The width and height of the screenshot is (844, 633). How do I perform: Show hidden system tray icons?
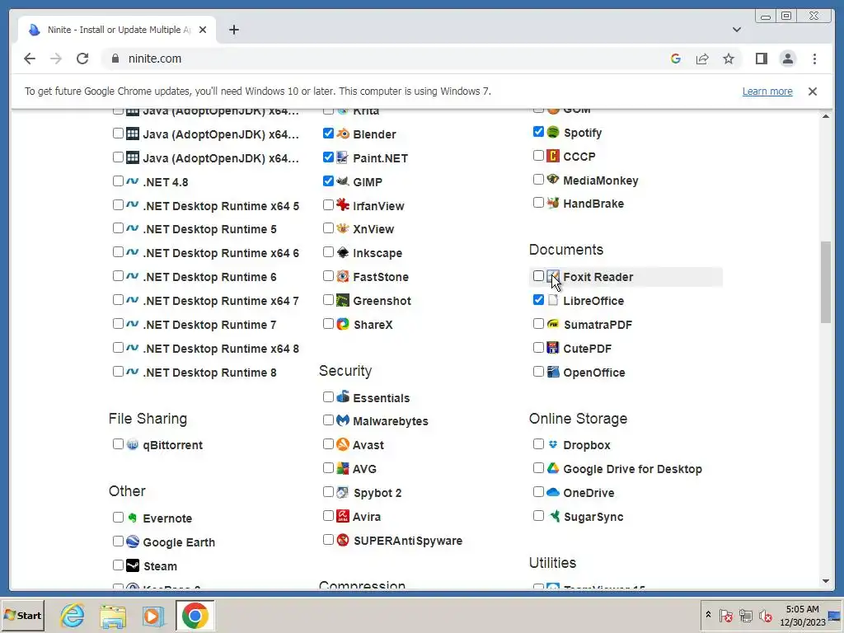point(708,615)
